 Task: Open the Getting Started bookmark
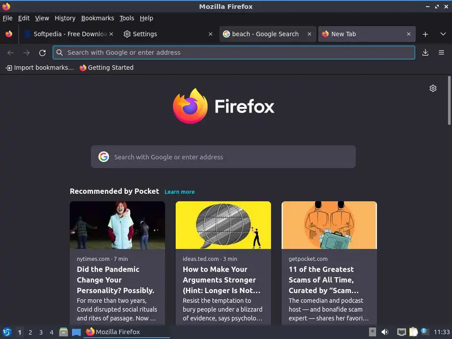(107, 68)
